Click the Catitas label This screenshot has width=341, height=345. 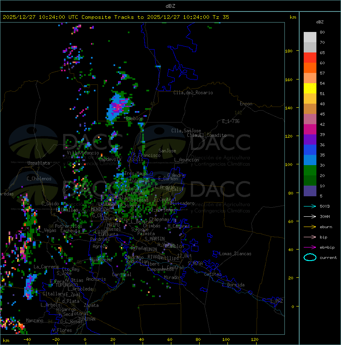click(x=213, y=274)
